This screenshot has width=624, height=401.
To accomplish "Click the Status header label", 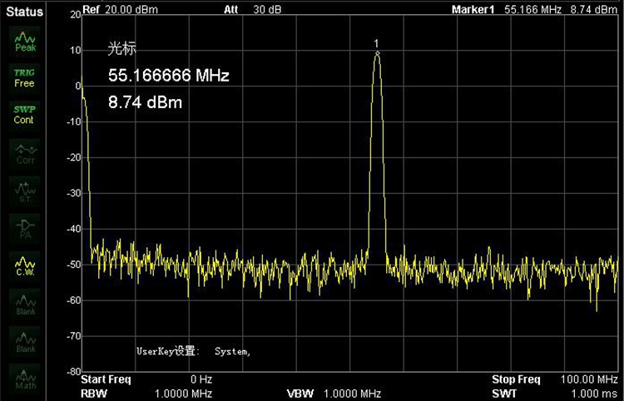I will (x=24, y=11).
